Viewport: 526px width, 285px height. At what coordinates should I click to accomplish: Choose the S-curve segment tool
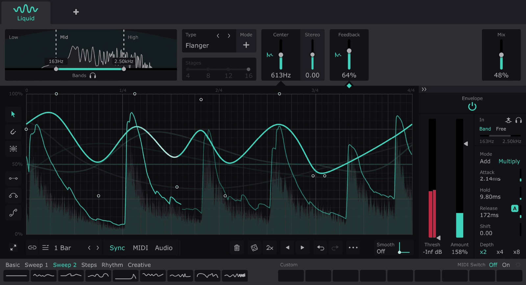13,213
